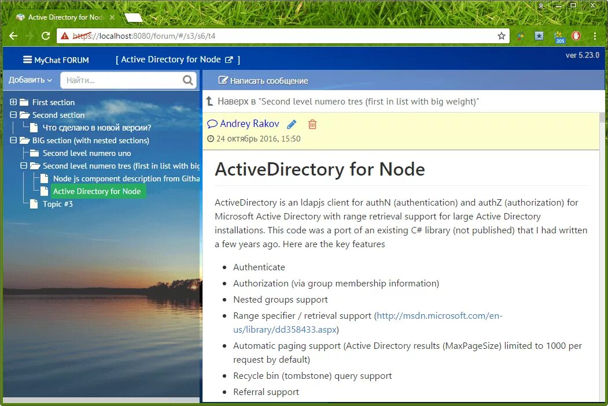Open the Добавить dropdown
This screenshot has height=406, width=608.
pyautogui.click(x=30, y=80)
